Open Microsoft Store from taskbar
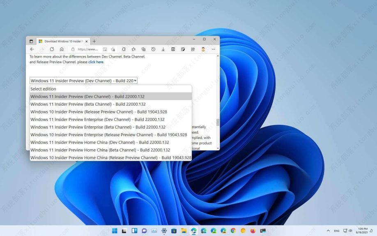The image size is (377, 236). click(x=174, y=231)
